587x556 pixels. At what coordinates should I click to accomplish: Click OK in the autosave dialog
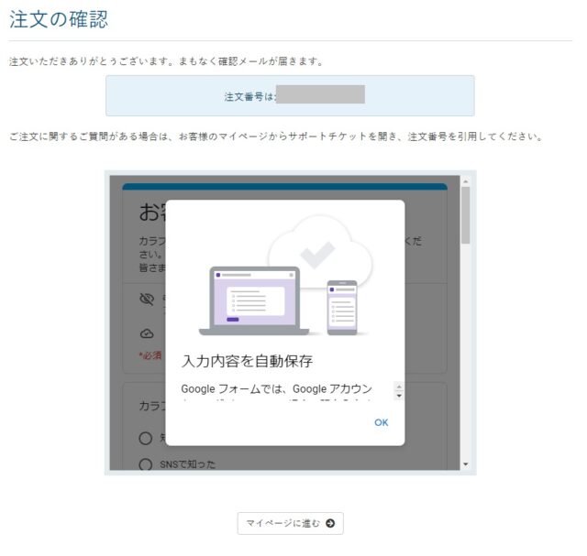pos(381,422)
